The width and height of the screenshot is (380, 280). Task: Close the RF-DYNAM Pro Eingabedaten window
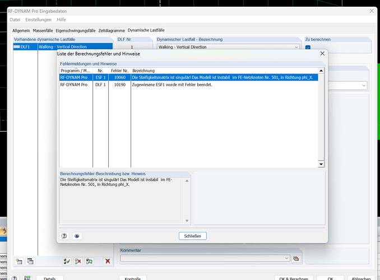(372, 11)
